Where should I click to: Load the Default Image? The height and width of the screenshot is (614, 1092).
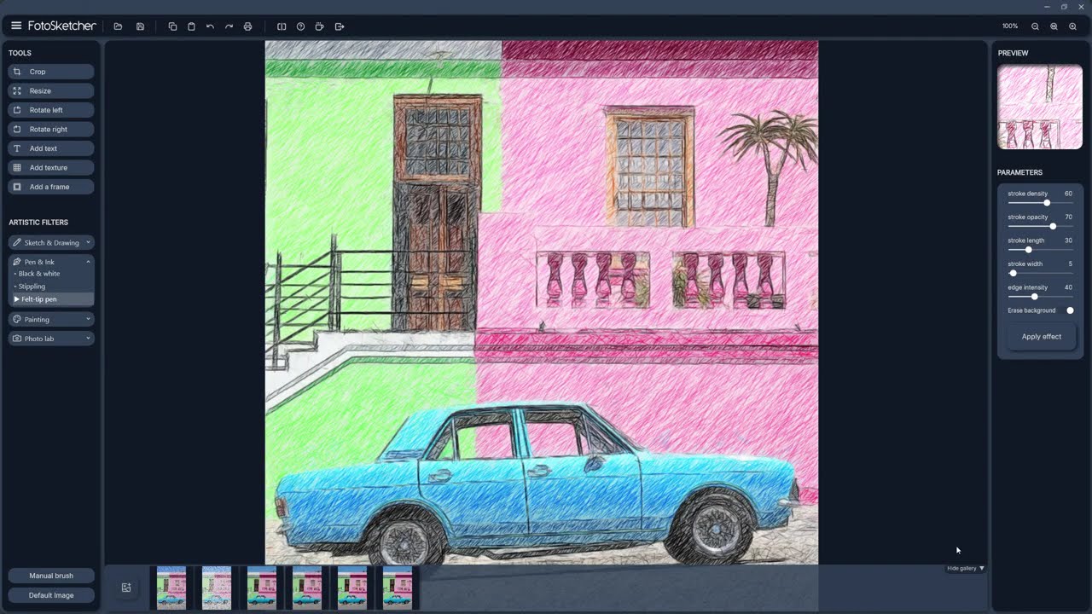(x=51, y=595)
